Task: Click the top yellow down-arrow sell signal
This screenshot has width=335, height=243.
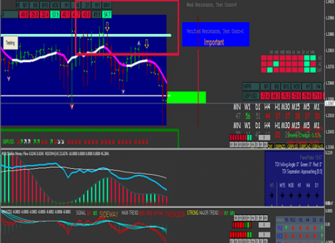Action: click(x=107, y=27)
